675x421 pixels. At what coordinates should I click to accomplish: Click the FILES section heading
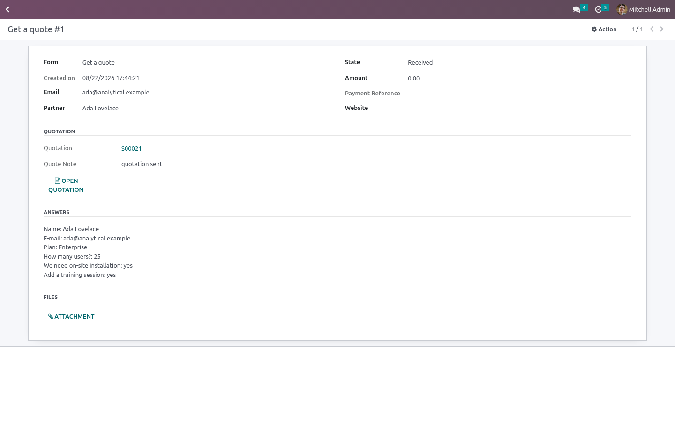(51, 297)
